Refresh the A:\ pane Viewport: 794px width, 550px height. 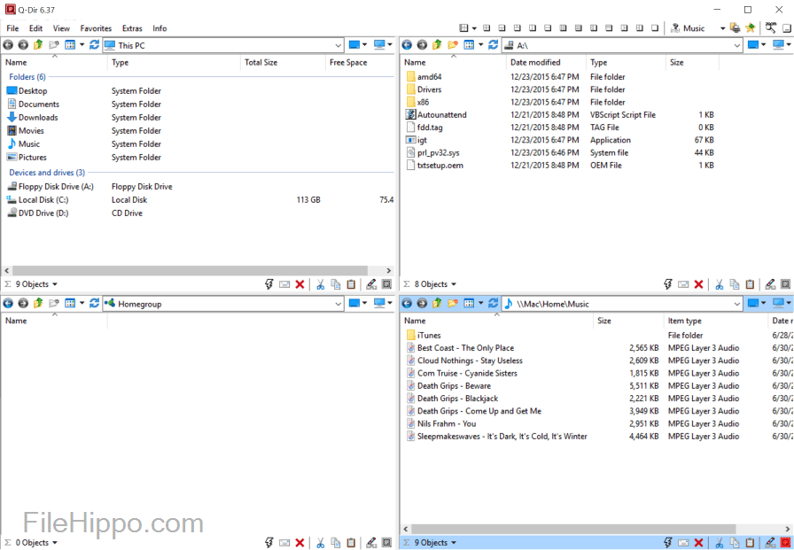coord(494,45)
